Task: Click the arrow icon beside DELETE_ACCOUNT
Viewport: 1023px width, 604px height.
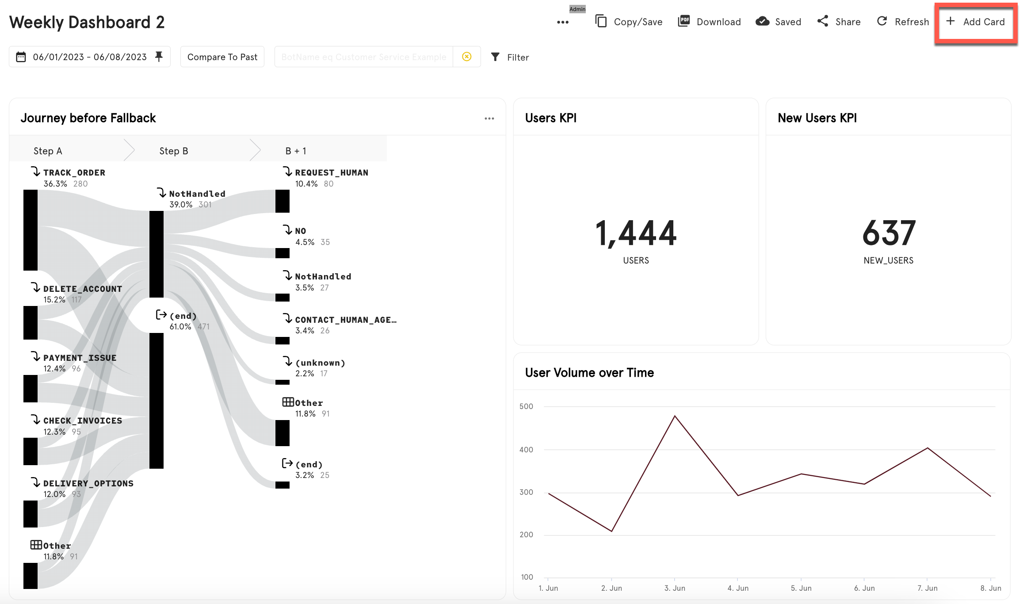Action: [x=36, y=288]
